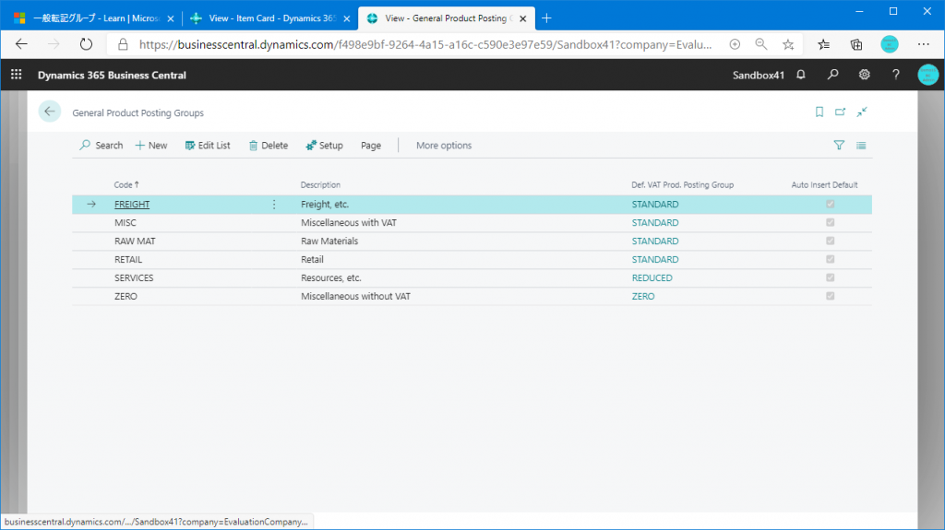Screen dimensions: 945x530
Task: Click the browser address bar URL
Action: (x=425, y=44)
